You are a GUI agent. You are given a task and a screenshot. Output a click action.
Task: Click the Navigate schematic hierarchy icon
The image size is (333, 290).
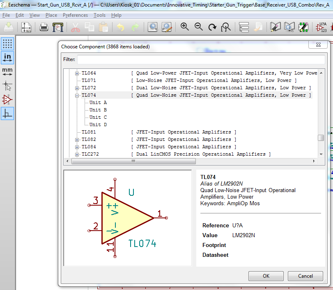click(244, 27)
